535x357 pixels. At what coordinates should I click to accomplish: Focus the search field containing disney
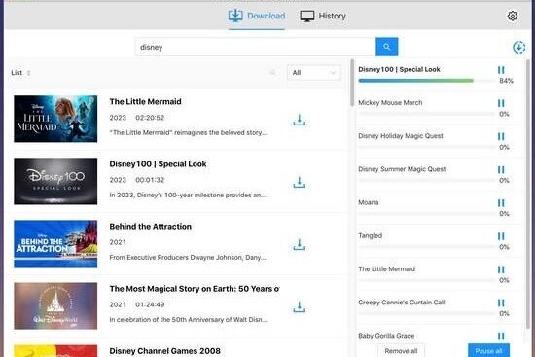pyautogui.click(x=255, y=47)
